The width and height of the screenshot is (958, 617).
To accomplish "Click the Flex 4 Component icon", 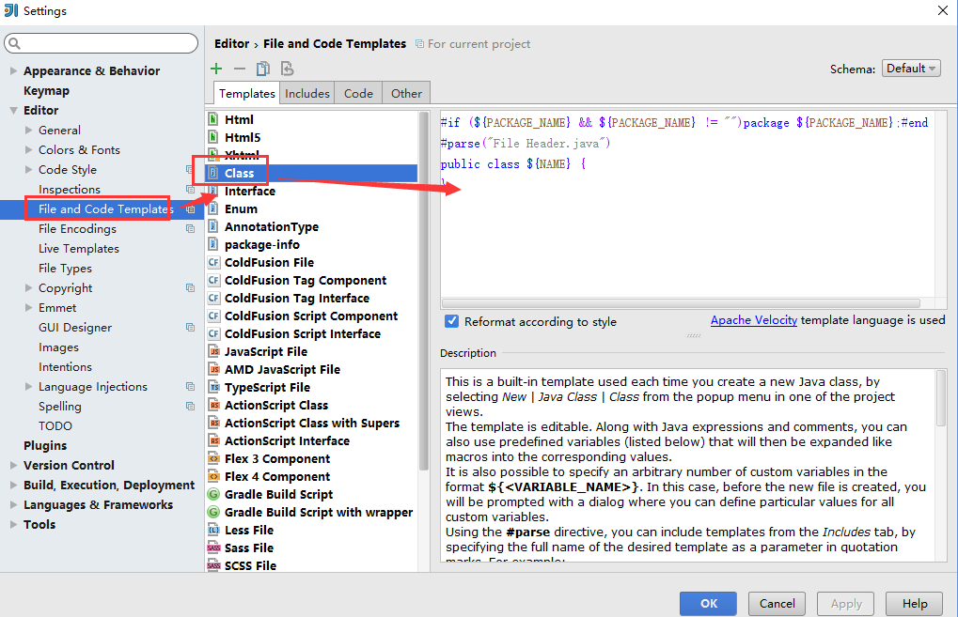I will [x=213, y=476].
